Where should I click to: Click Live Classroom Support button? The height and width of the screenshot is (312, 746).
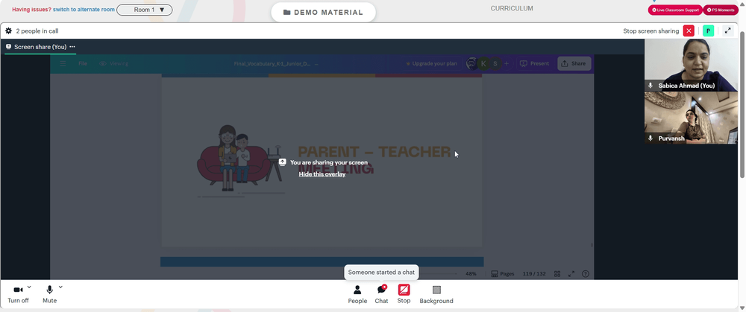tap(675, 10)
